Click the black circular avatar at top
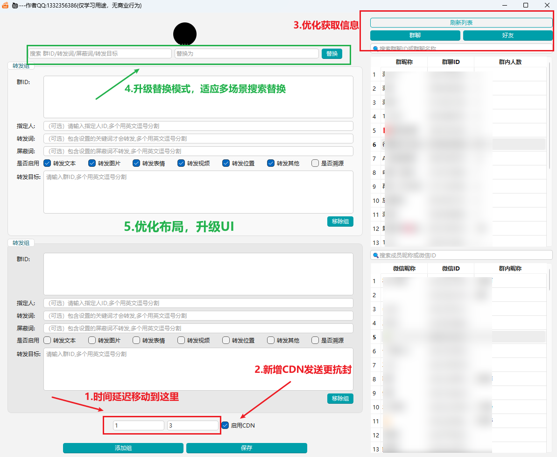 pos(185,34)
